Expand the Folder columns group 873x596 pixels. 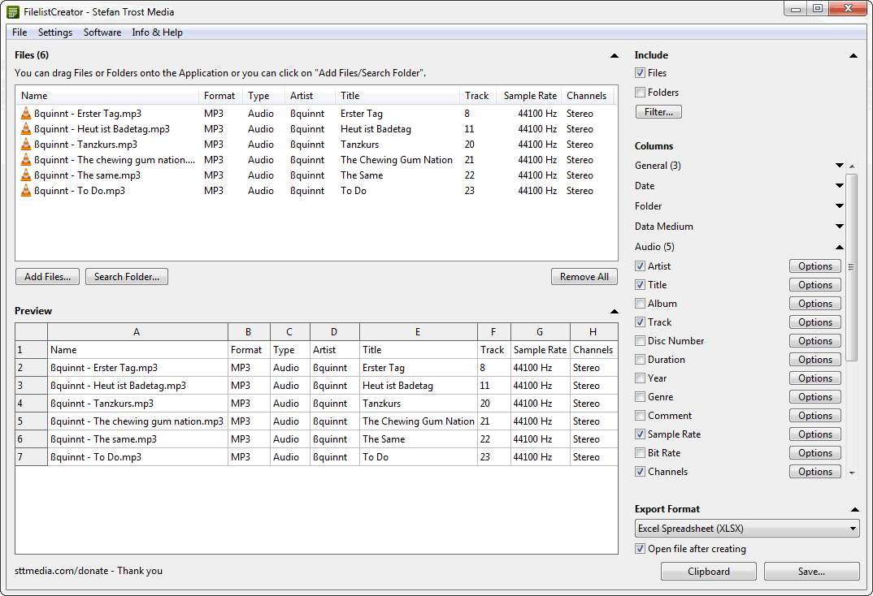click(x=840, y=205)
